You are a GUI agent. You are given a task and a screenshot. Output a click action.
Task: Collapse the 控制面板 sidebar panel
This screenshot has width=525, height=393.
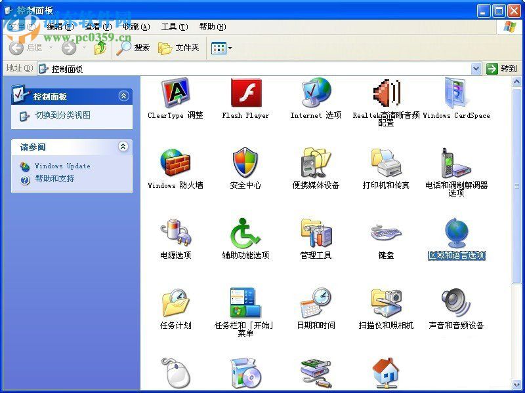pos(125,96)
